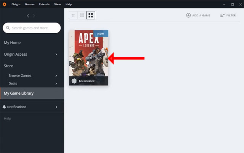The width and height of the screenshot is (244, 153).
Task: Open Origin Access in sidebar
Action: (15, 54)
